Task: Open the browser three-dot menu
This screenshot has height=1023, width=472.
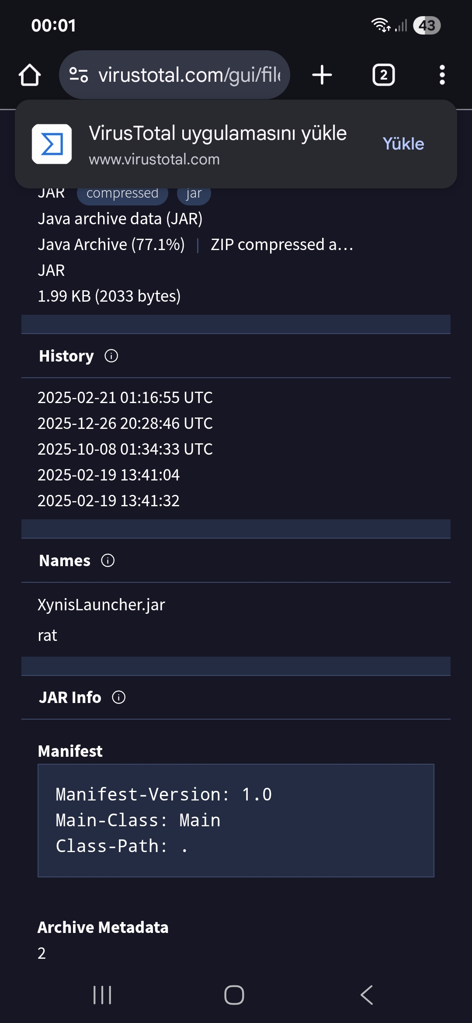Action: (x=442, y=75)
